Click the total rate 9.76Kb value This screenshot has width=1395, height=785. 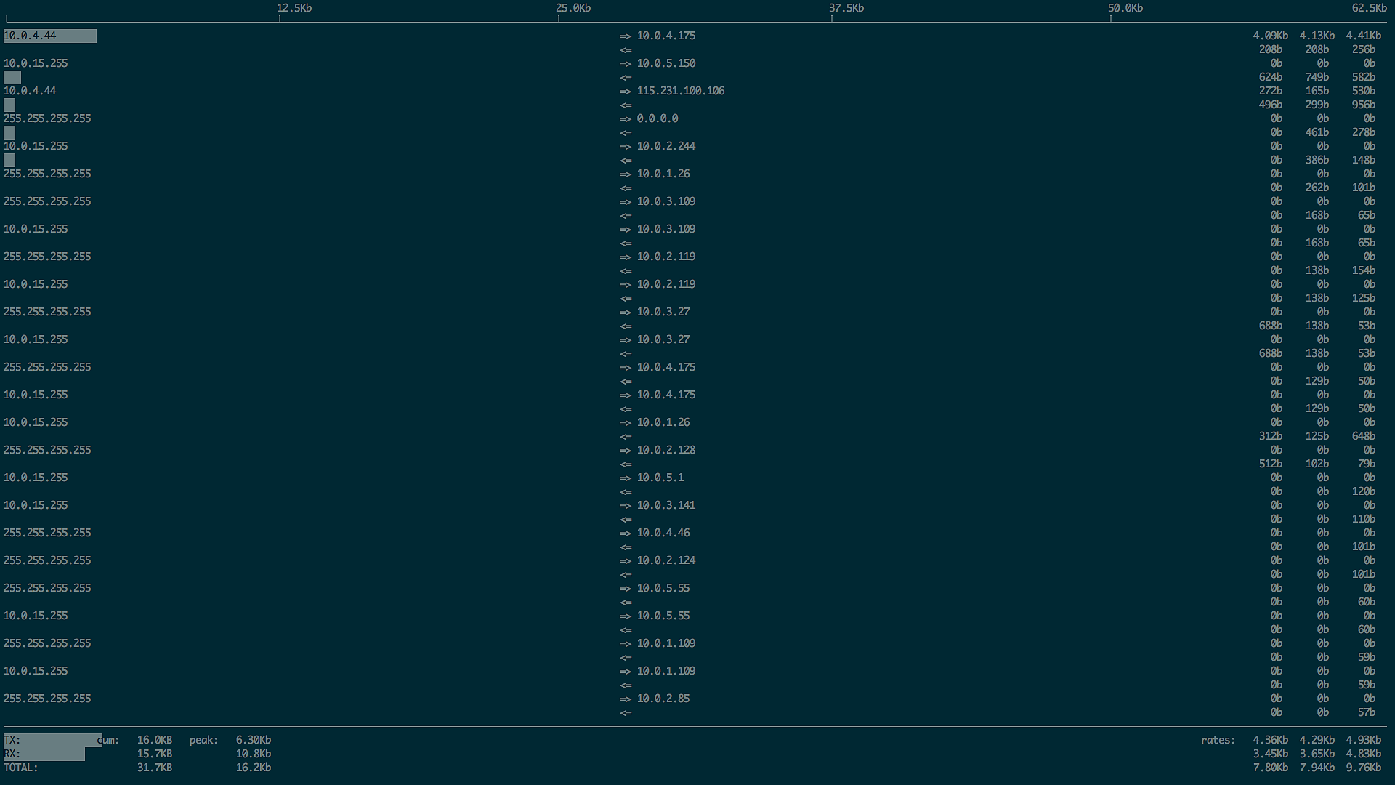1363,768
